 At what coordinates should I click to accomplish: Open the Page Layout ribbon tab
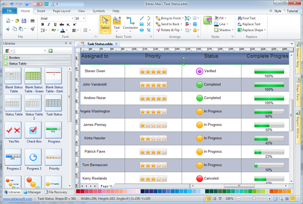[61, 11]
